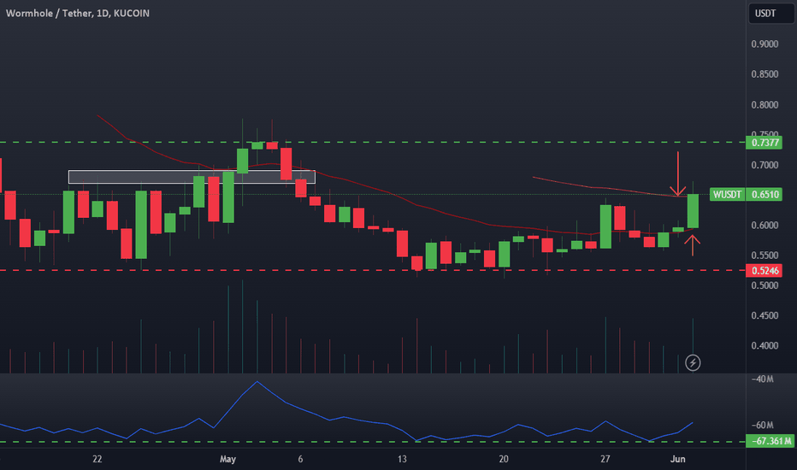
Task: Click the 0.8000 price axis tick
Action: point(765,104)
